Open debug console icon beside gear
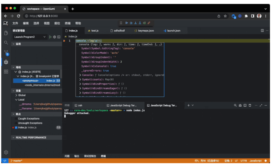The width and height of the screenshot is (273, 165). (59, 37)
